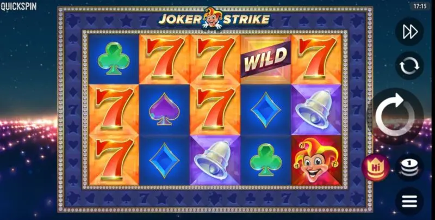Click the WILD symbol on reel four

tap(266, 59)
